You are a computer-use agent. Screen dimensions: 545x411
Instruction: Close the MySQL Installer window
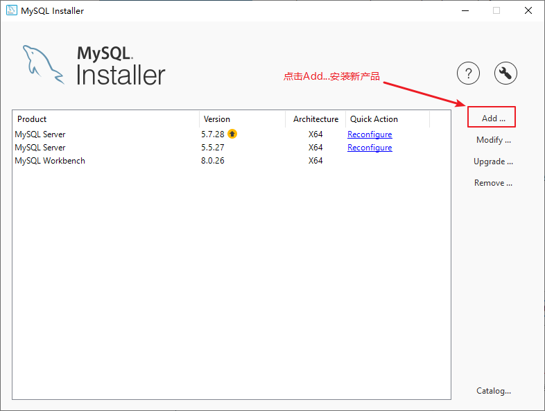point(528,11)
